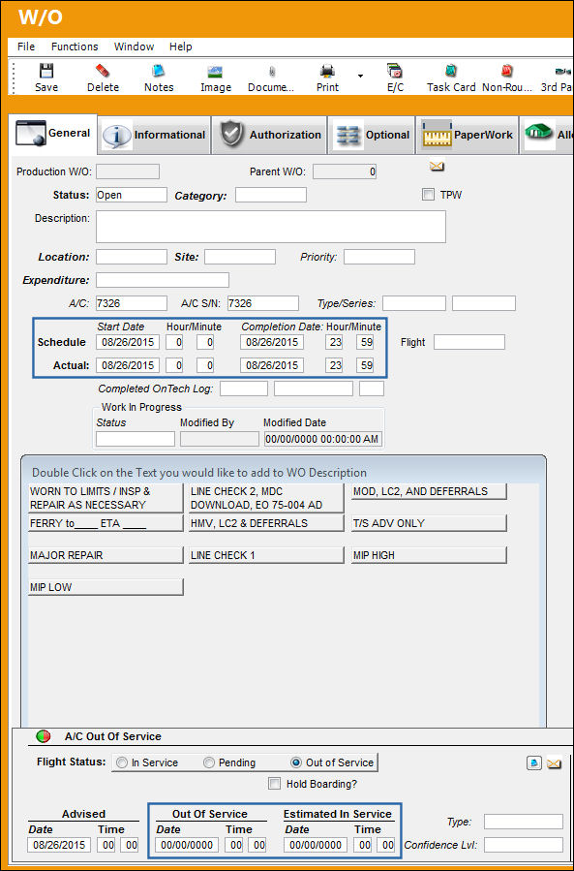Click the Estimated In Service Date field
This screenshot has height=871, width=574.
tap(316, 846)
